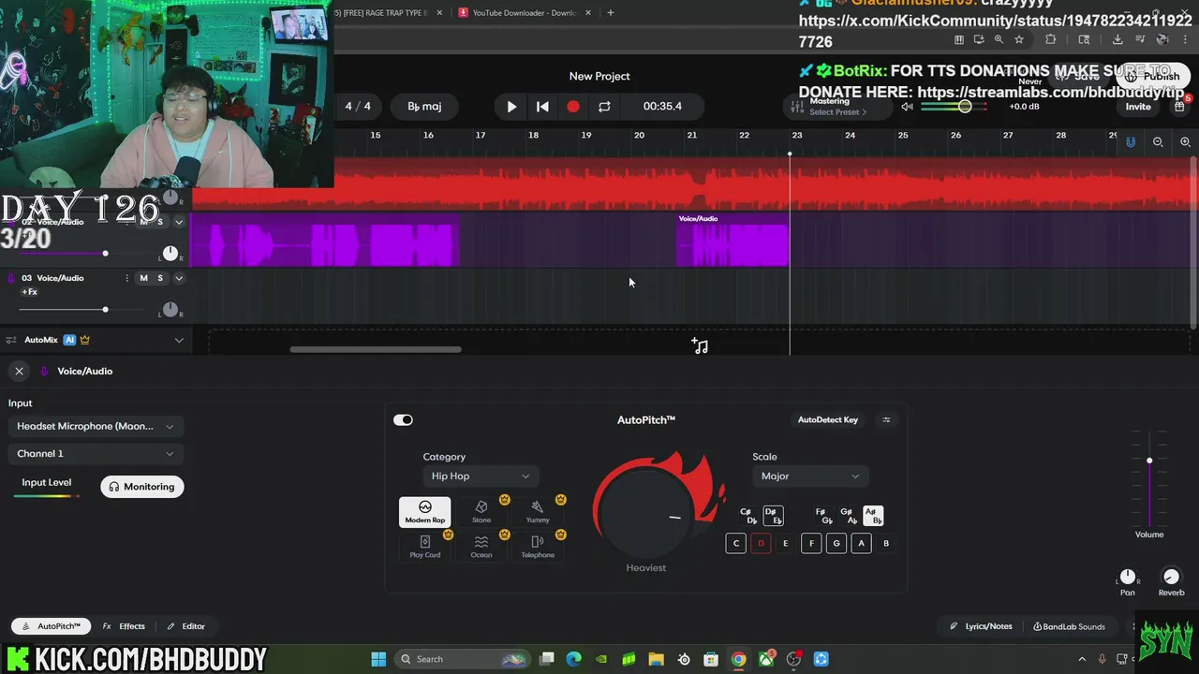
Task: Toggle the D♯/E♭ note key
Action: pyautogui.click(x=773, y=517)
